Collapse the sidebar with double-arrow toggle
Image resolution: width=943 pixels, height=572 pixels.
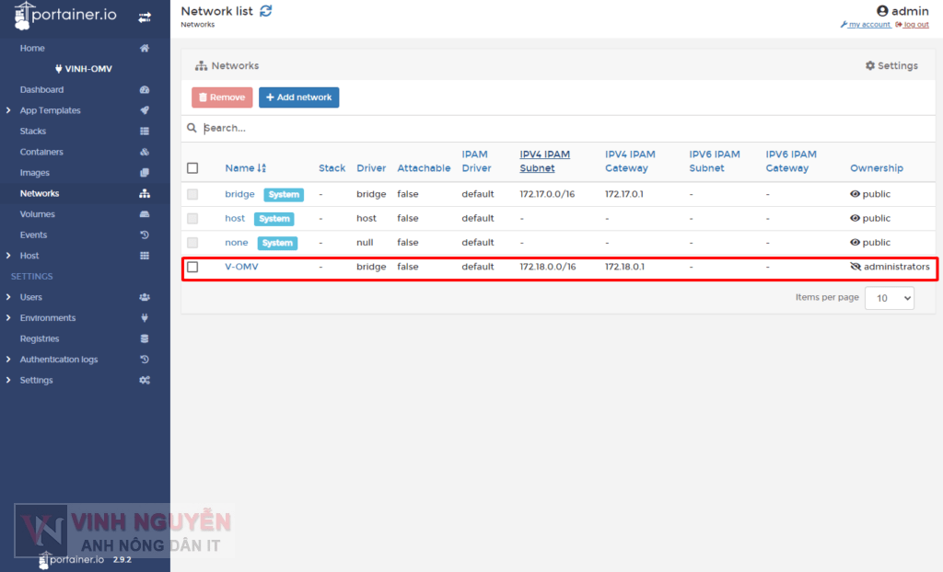pos(145,16)
